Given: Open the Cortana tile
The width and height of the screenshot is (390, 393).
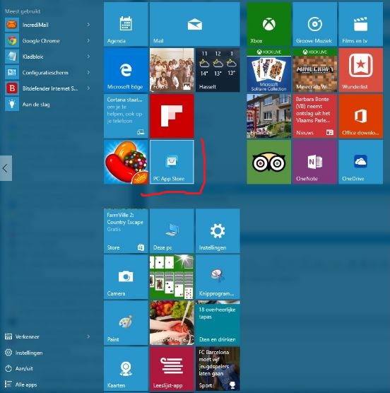Looking at the screenshot, I should [126, 116].
